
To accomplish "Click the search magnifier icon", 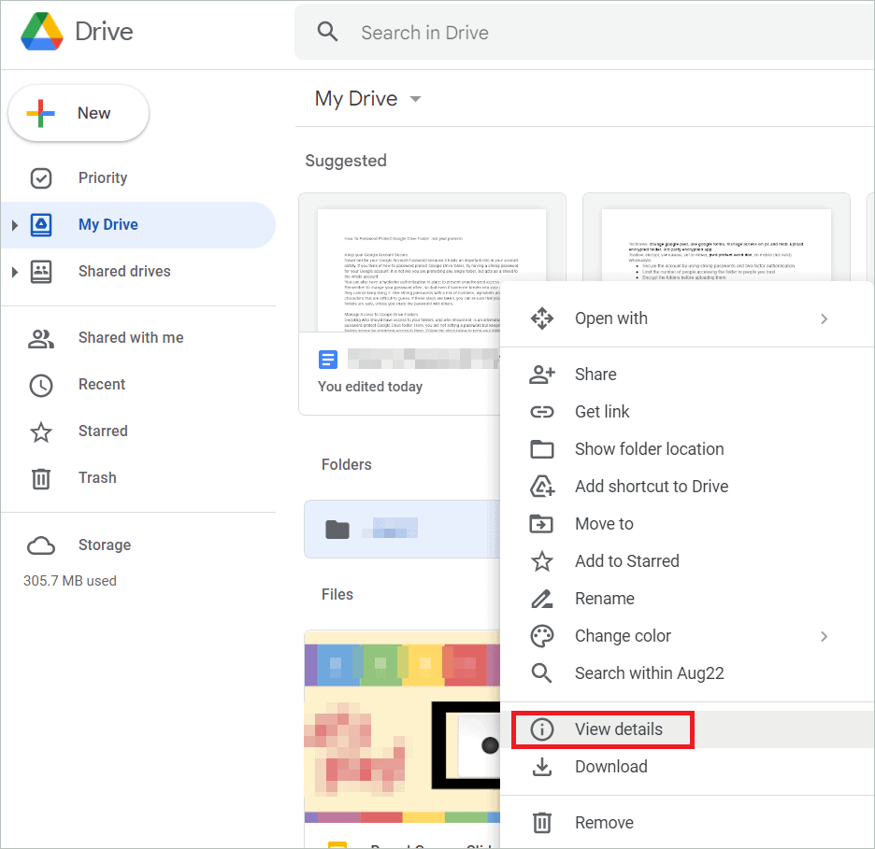I will [x=327, y=31].
